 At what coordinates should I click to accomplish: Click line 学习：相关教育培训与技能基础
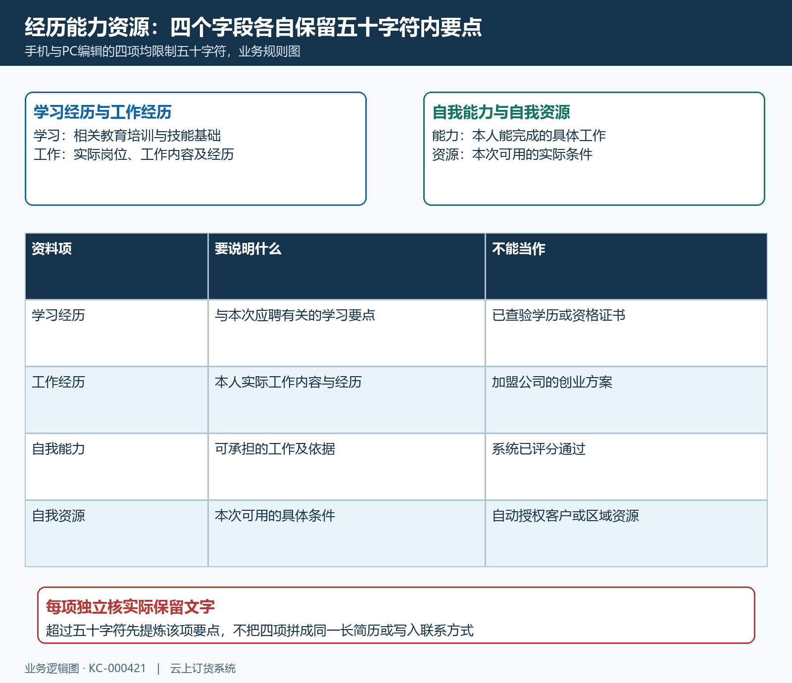point(127,136)
